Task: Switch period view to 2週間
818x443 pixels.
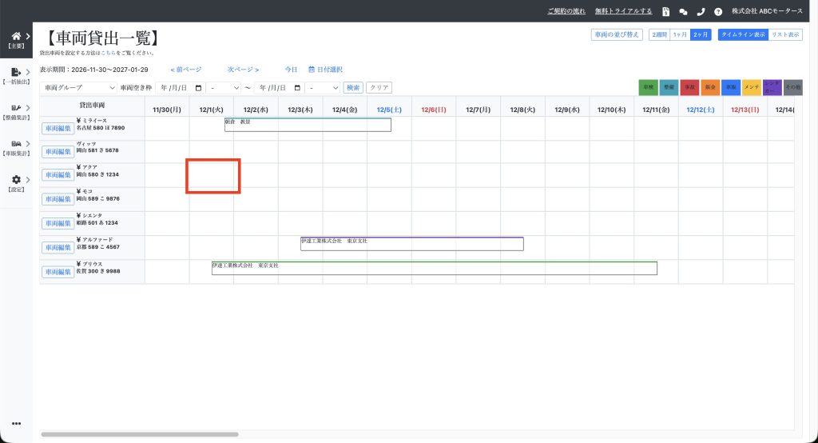Action: coord(658,34)
